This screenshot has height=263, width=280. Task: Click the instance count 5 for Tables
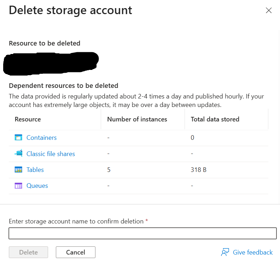click(x=109, y=170)
